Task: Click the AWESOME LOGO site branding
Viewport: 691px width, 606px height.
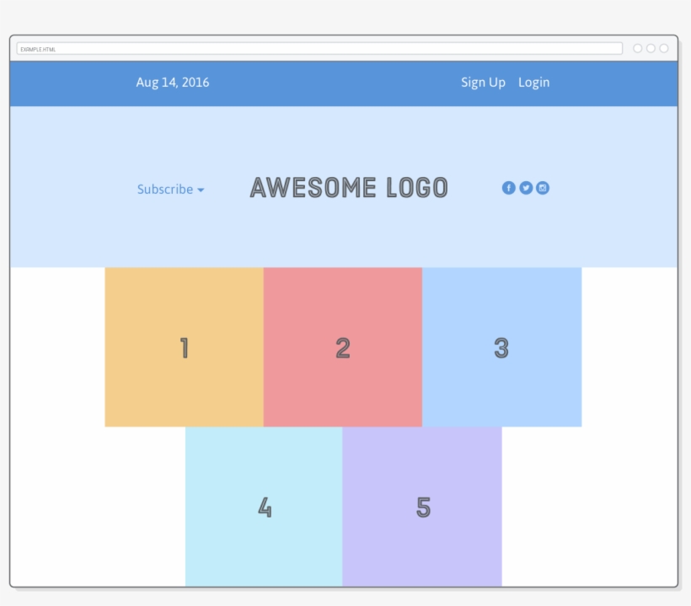Action: (x=349, y=188)
